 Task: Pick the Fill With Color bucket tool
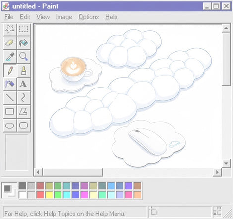click(24, 43)
